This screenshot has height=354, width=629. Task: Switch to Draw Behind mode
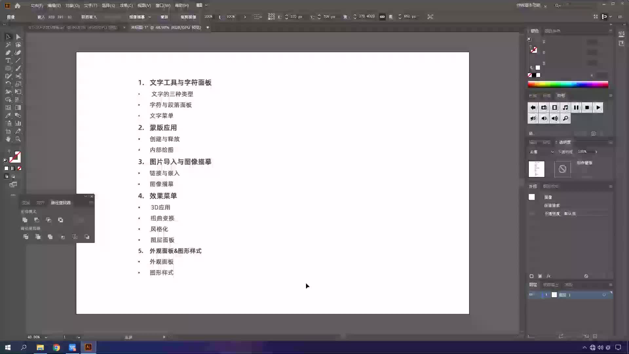pos(13,176)
